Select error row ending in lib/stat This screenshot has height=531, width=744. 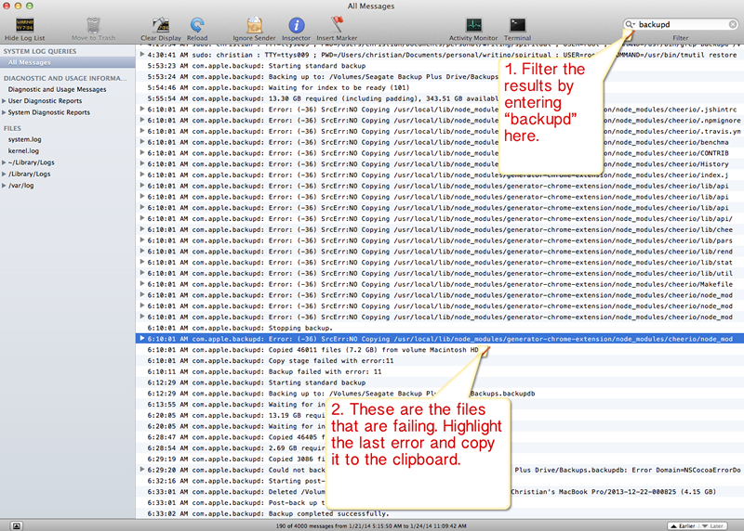pyautogui.click(x=439, y=263)
